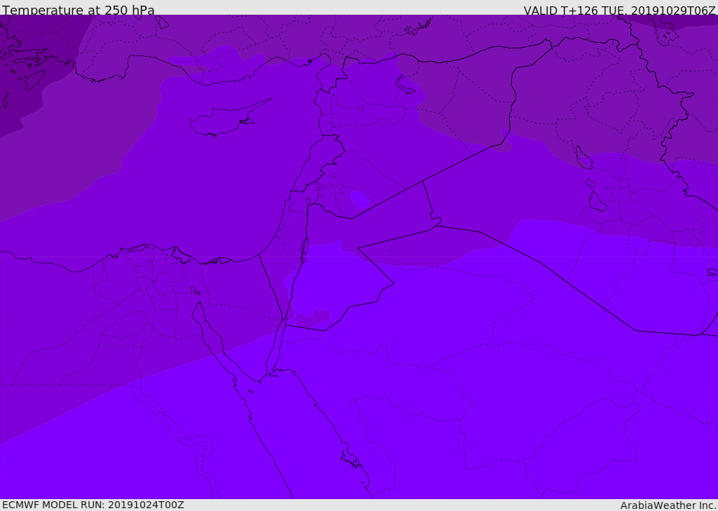
Task: Click the "ECMWF MODEL RUN: 20191024T00Z" text
Action: click(93, 505)
